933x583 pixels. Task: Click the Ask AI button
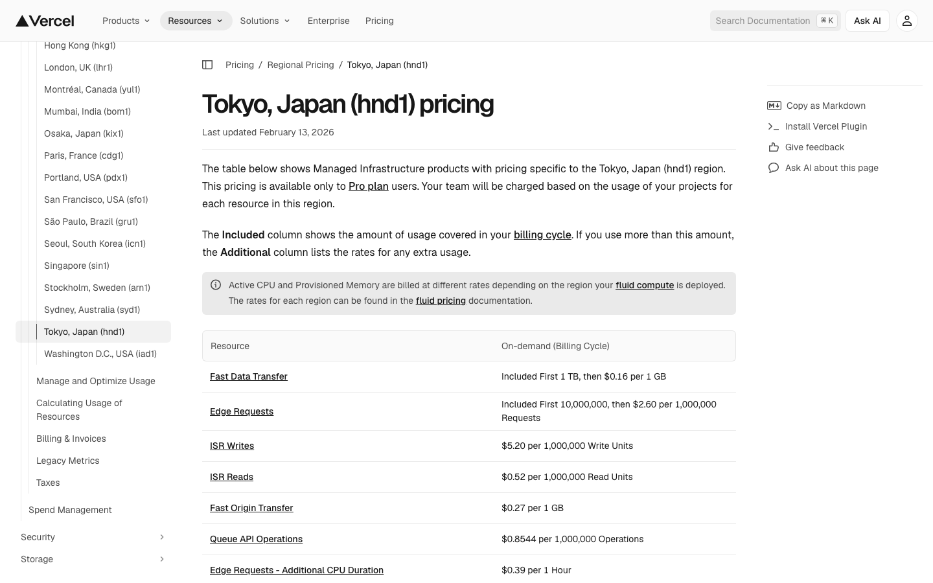(x=868, y=21)
